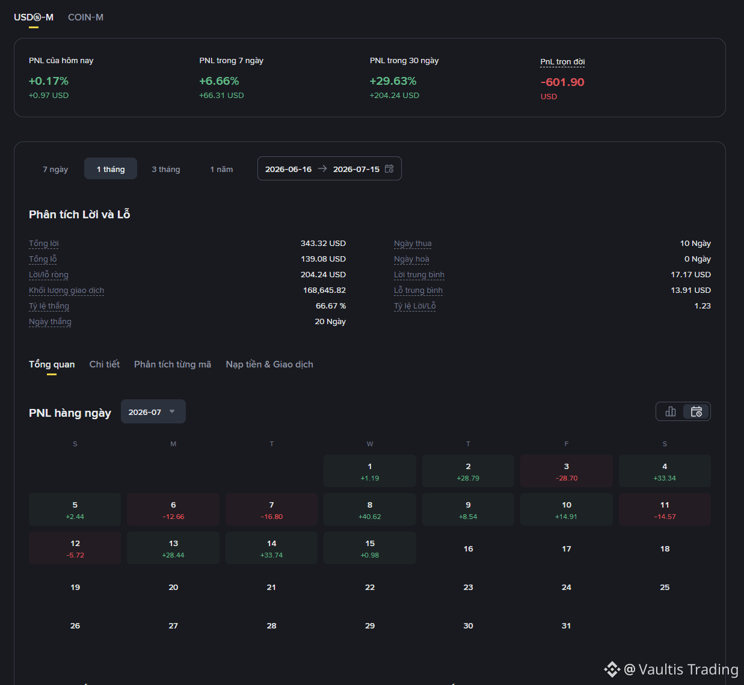Click the +0.17% today PNL value

[x=49, y=81]
